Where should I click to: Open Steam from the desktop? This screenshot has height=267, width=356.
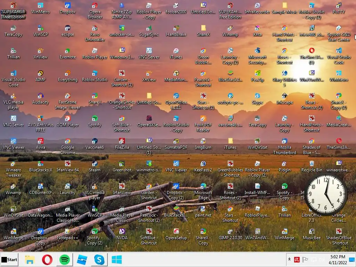click(95, 167)
